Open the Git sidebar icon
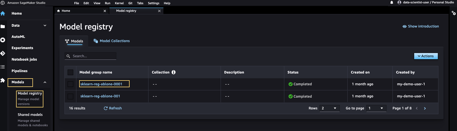 click(3, 53)
